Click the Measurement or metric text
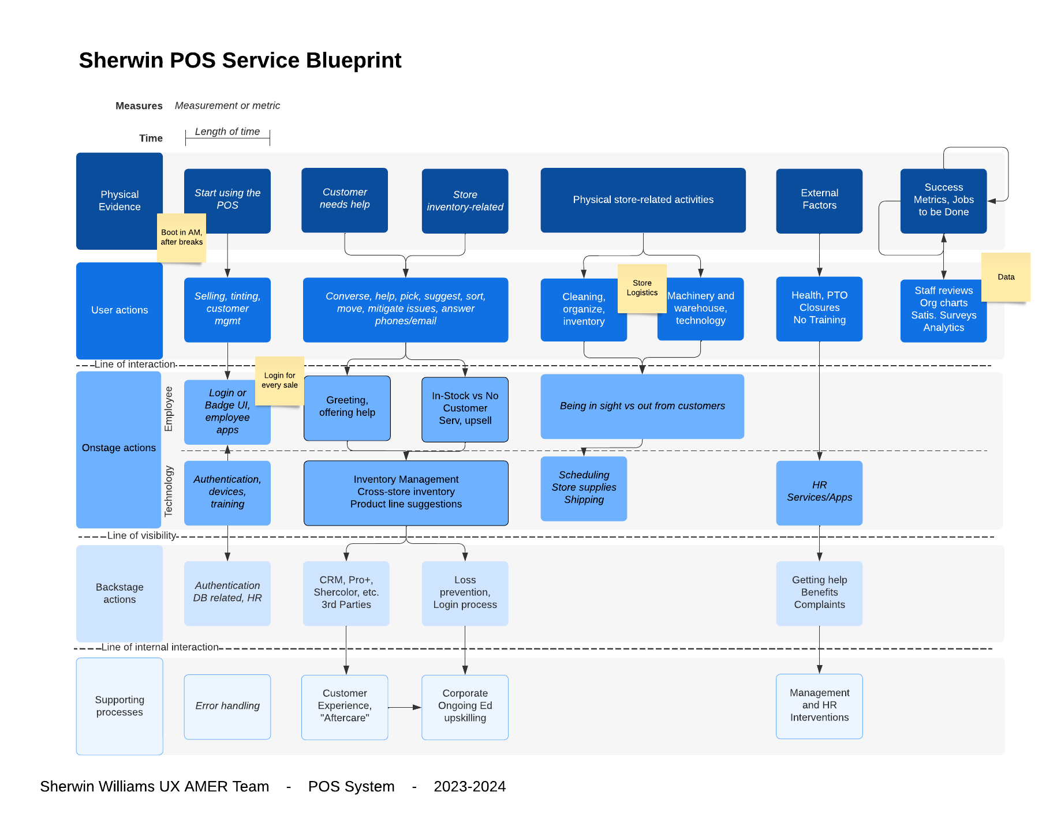 [227, 106]
